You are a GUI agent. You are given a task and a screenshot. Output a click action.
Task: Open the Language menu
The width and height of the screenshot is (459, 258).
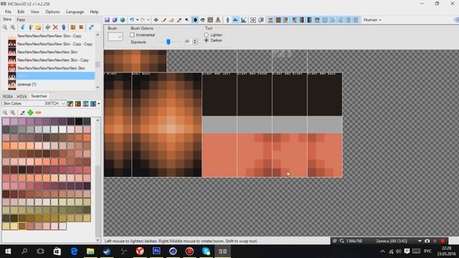click(x=75, y=11)
